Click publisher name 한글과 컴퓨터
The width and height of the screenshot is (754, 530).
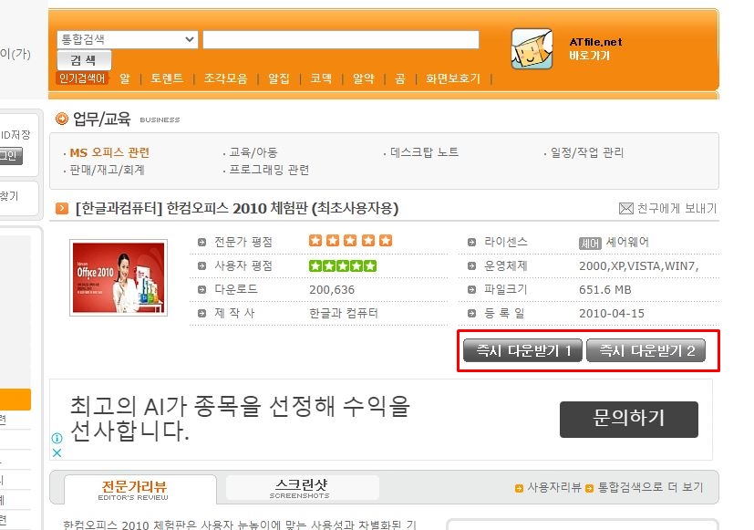344,314
